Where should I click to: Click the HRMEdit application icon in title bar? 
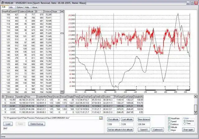(x=2, y=3)
